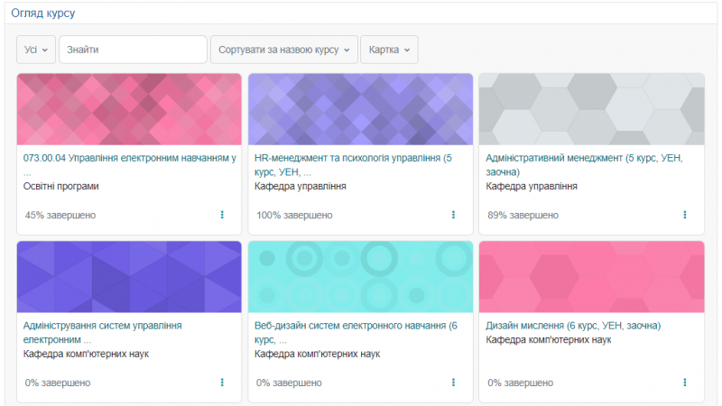Image resolution: width=722 pixels, height=406 pixels.
Task: Open Дизайн мислення course link
Action: coord(573,326)
